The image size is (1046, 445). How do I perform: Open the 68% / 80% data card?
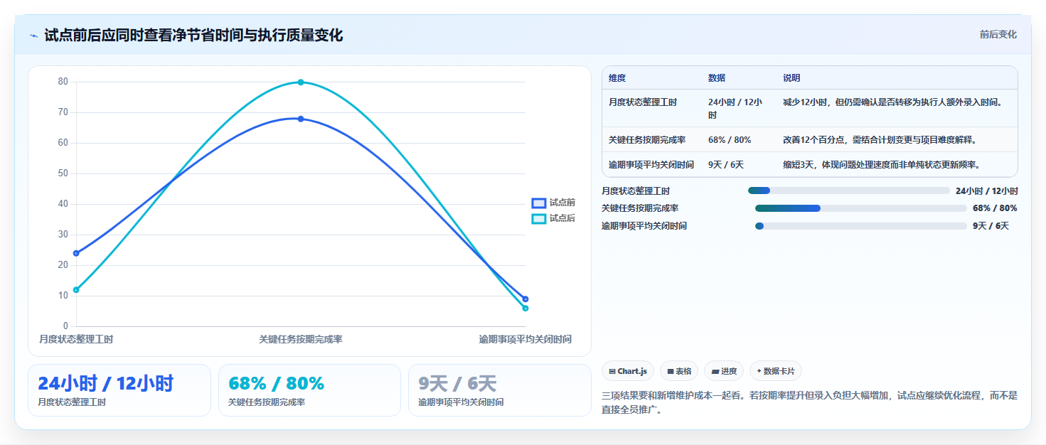click(x=309, y=390)
